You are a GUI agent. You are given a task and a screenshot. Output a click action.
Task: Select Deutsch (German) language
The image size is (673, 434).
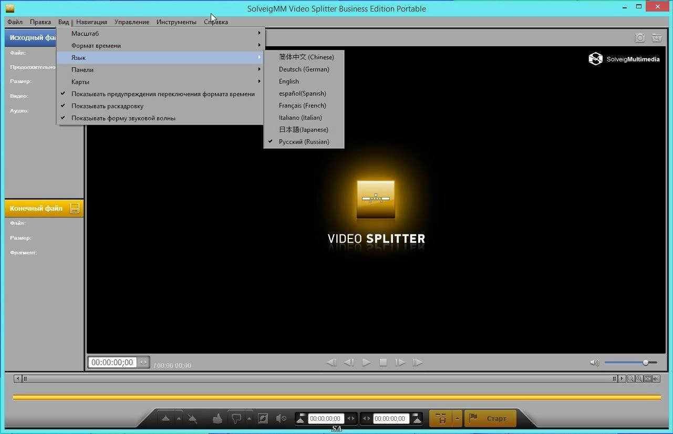(x=304, y=69)
